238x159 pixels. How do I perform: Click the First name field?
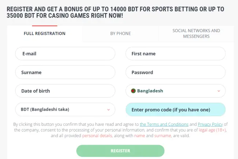pos(175,53)
